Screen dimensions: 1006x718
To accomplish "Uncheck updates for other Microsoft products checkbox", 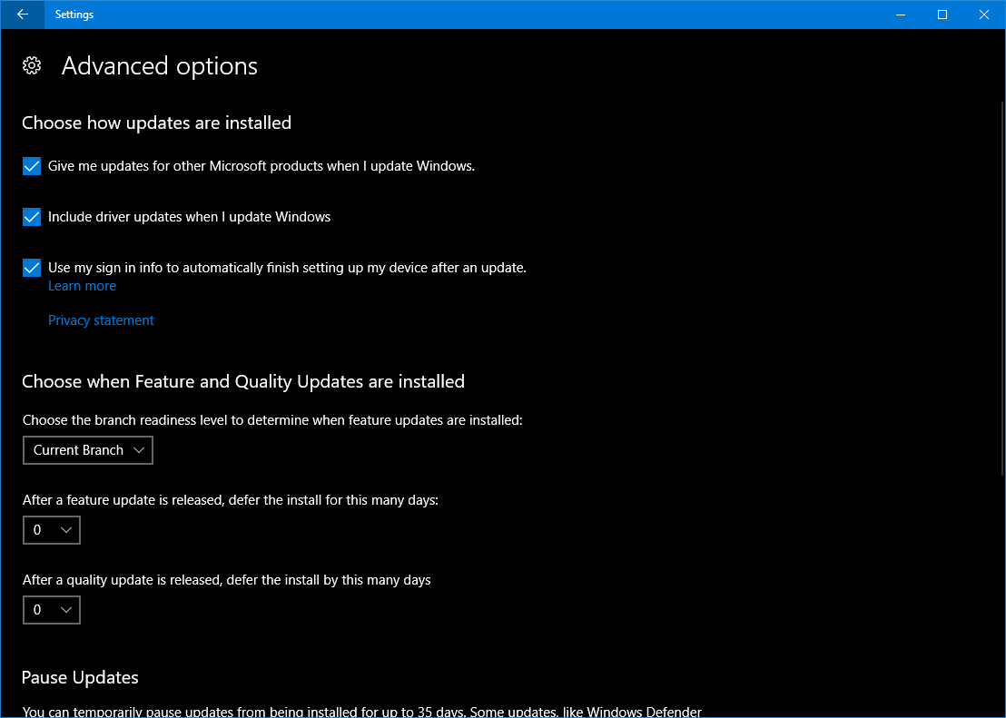I will click(x=32, y=166).
